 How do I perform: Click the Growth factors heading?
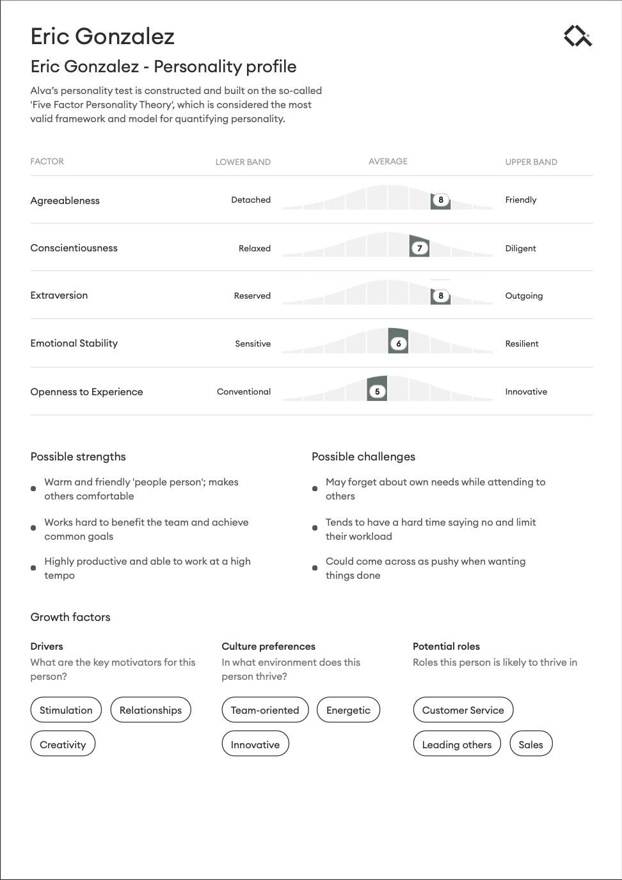click(x=70, y=617)
